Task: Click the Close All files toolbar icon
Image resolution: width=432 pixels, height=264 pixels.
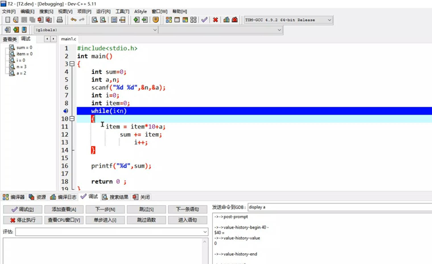Action: click(49, 20)
